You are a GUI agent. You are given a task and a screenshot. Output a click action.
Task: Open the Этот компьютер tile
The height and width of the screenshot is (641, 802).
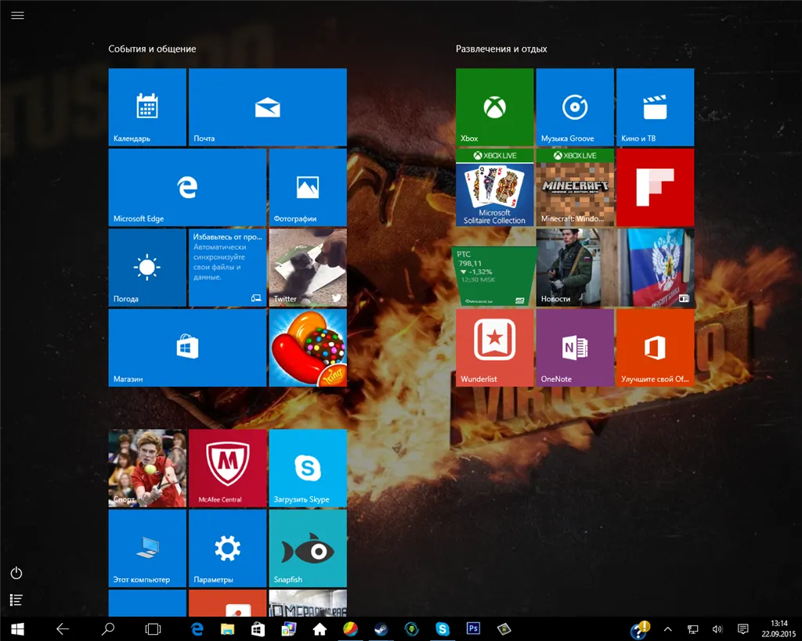147,549
